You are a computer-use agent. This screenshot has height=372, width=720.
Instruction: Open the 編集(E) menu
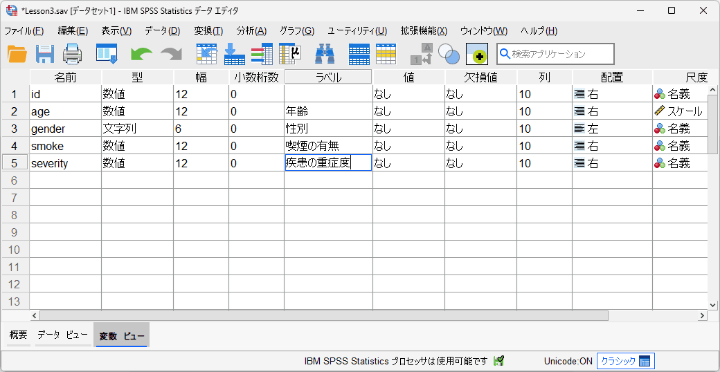point(73,31)
